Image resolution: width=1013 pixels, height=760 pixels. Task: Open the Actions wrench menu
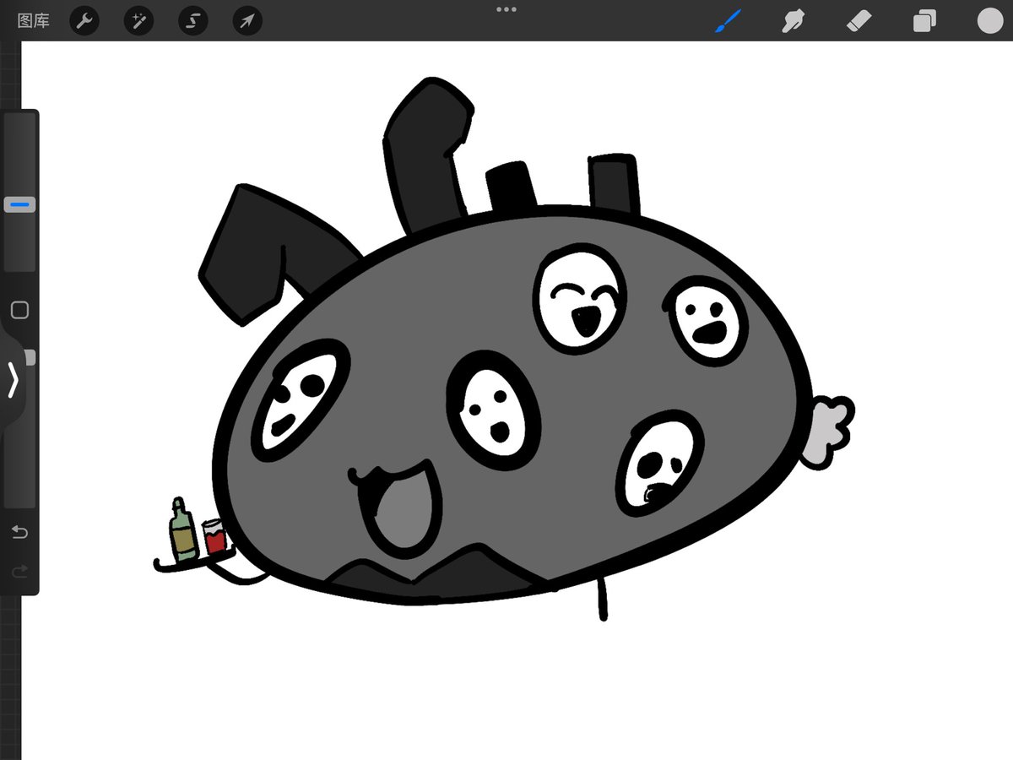coord(84,20)
